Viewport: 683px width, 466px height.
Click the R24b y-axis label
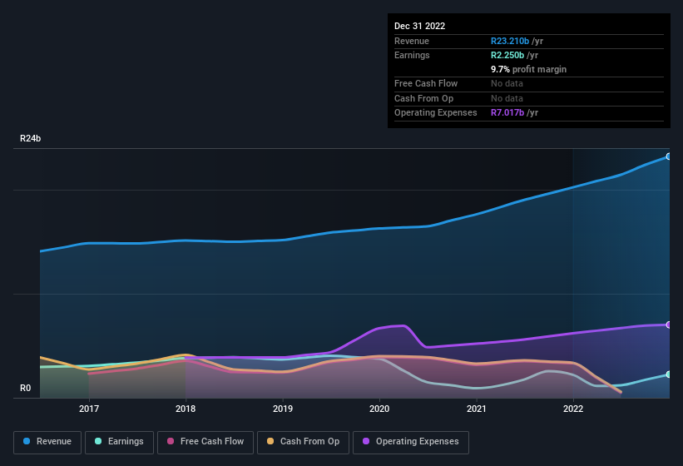point(31,138)
